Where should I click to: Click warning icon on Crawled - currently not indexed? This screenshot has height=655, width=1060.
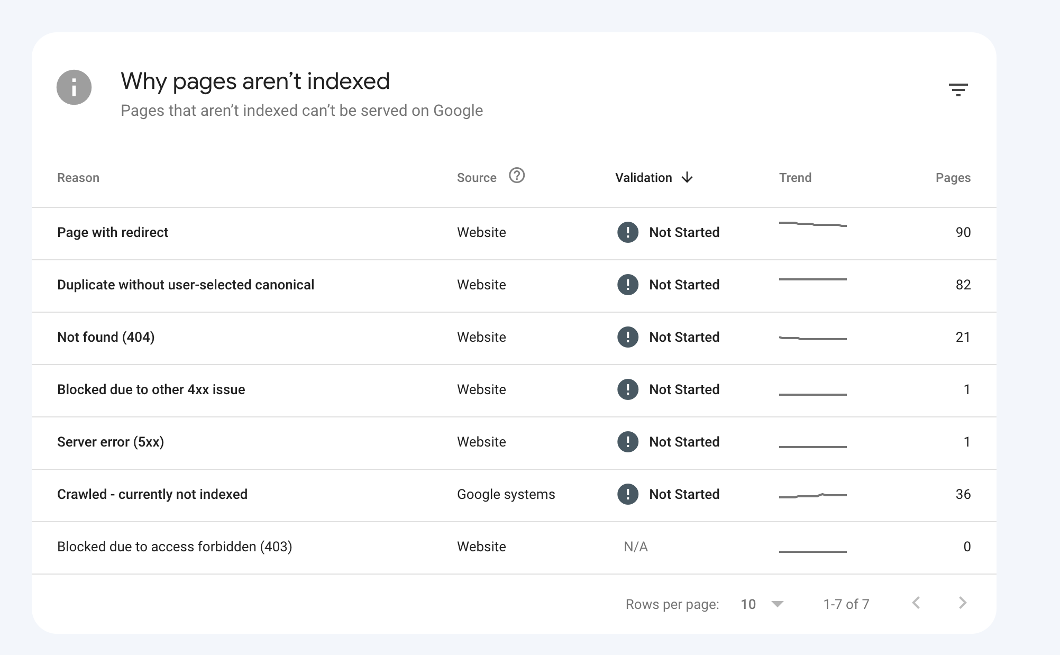point(627,494)
